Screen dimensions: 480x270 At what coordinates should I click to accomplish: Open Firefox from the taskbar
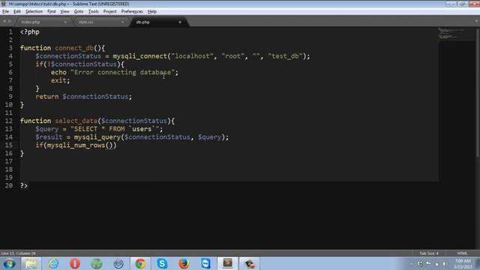tap(184, 263)
